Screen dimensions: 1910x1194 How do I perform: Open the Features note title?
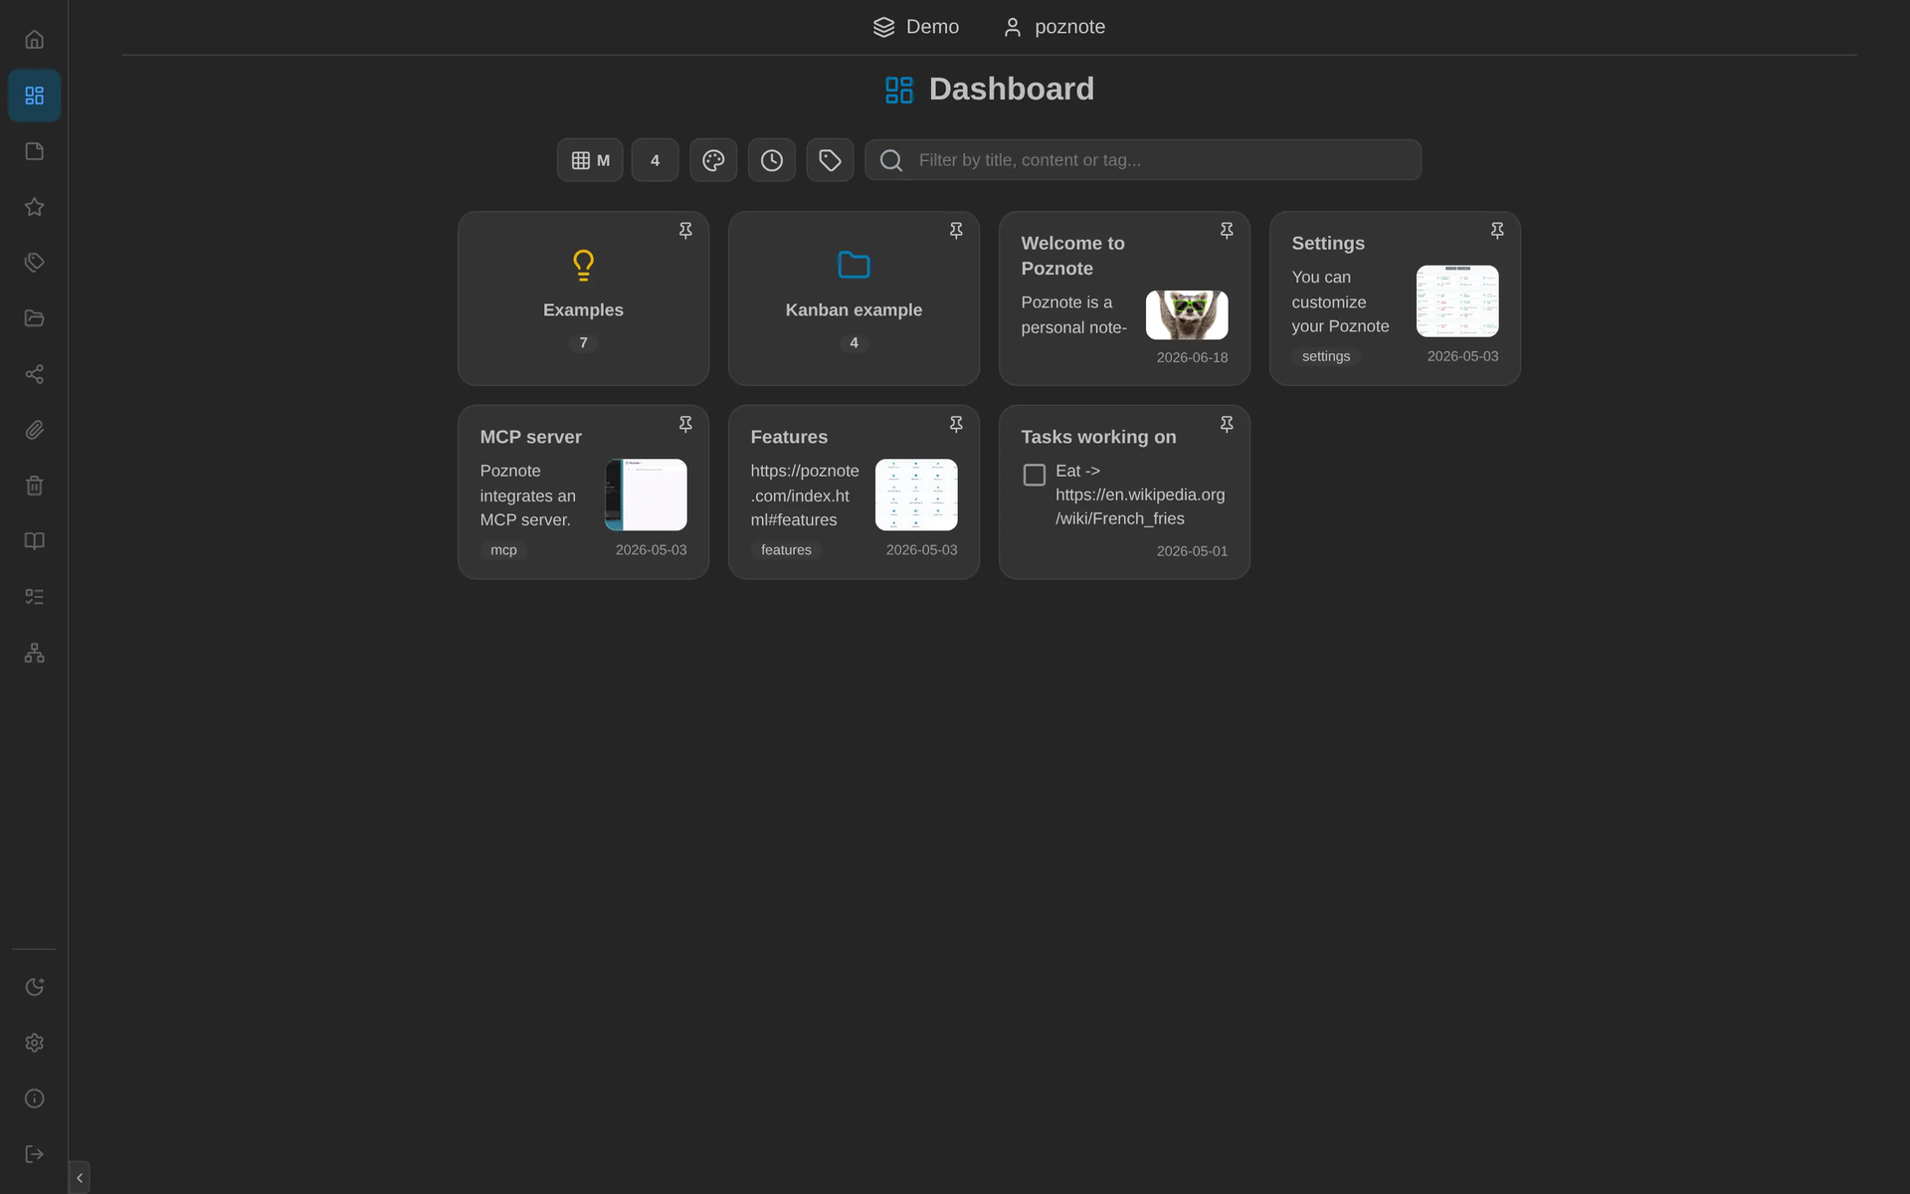[x=789, y=438]
